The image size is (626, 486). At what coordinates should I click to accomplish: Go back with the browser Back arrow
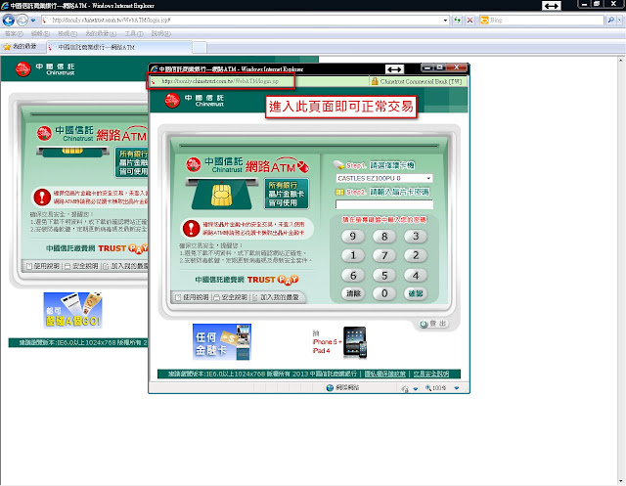tap(9, 20)
